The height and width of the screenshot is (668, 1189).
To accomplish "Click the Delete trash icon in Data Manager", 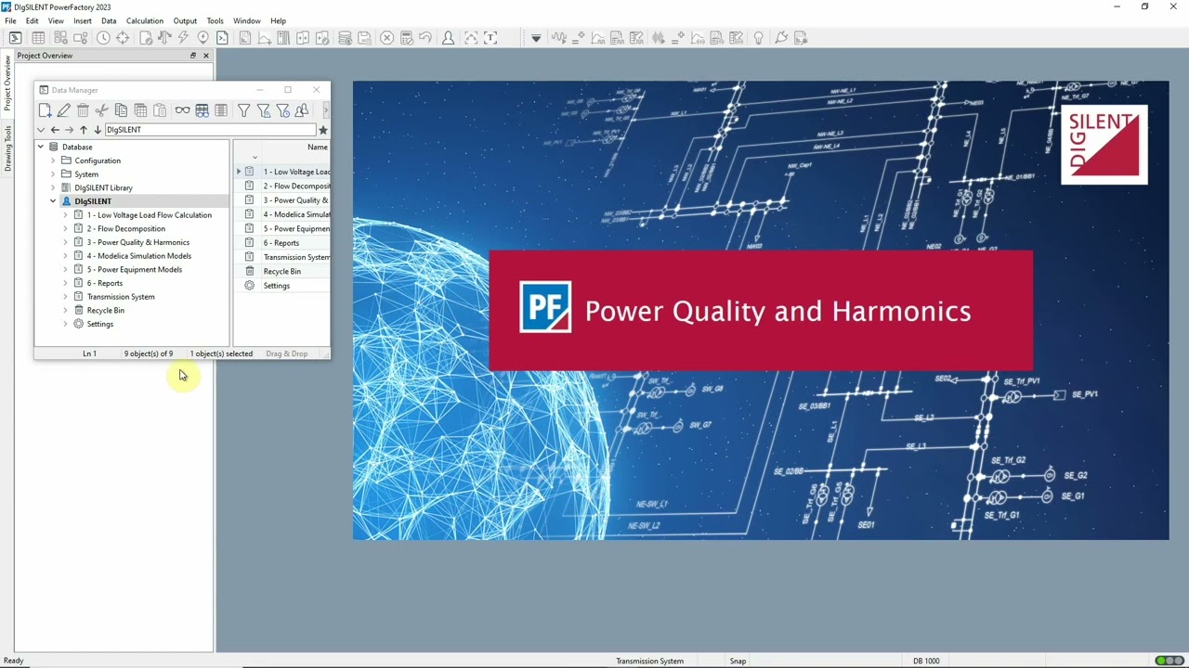I will click(83, 110).
